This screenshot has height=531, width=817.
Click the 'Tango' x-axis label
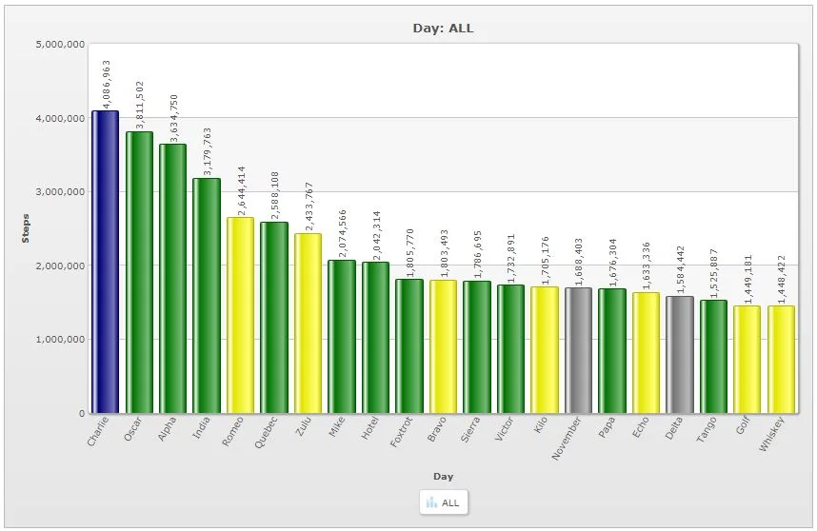[x=707, y=429]
